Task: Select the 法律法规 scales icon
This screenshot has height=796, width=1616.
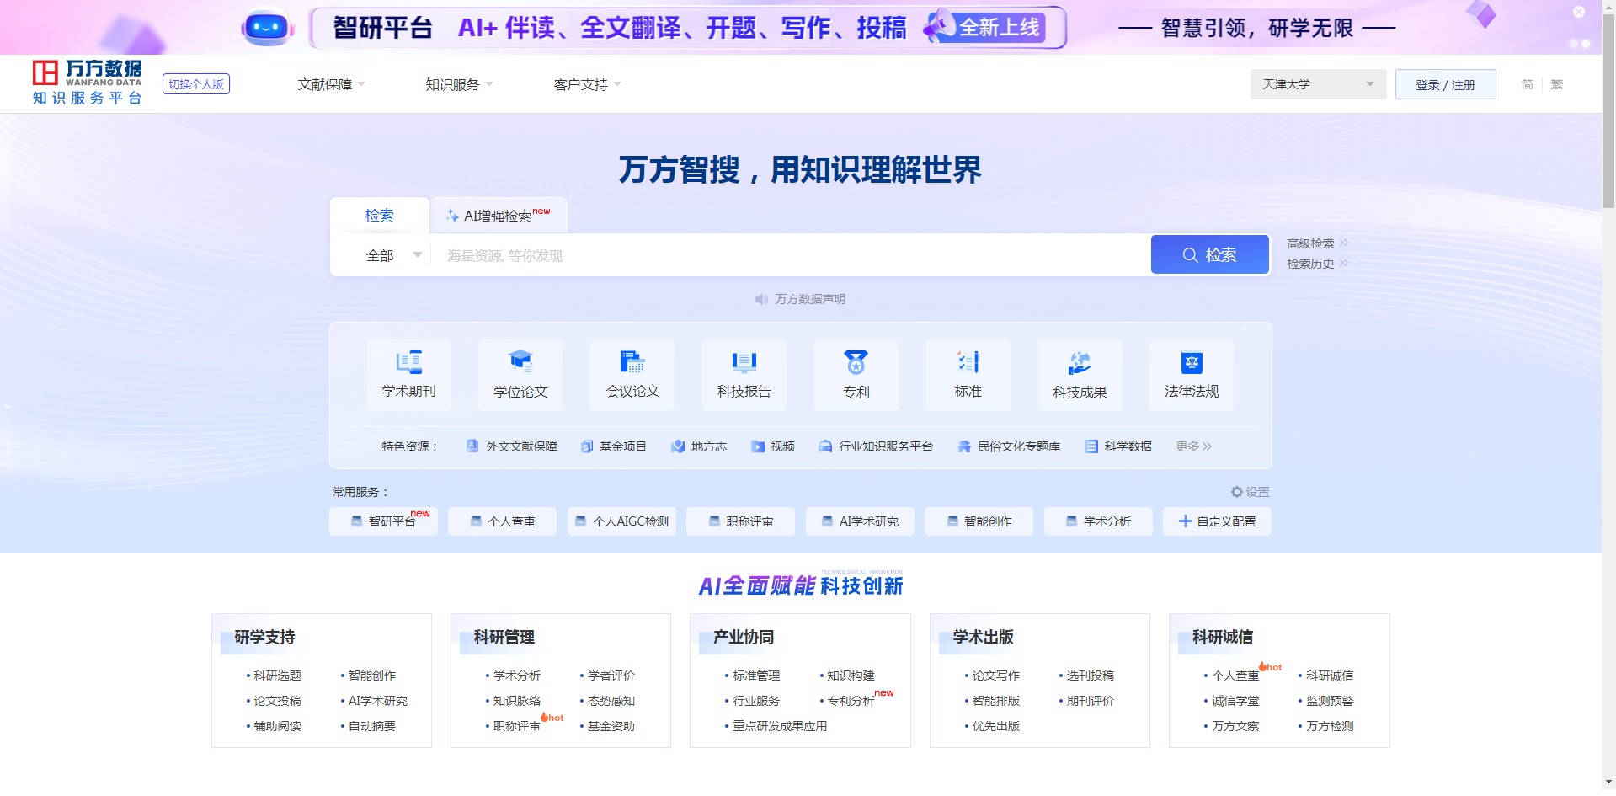Action: coord(1191,375)
